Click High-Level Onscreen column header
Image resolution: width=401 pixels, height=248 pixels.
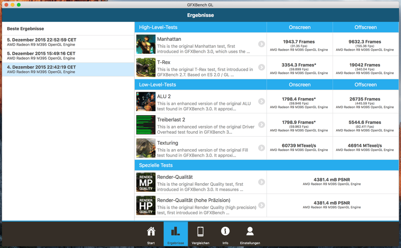point(300,27)
